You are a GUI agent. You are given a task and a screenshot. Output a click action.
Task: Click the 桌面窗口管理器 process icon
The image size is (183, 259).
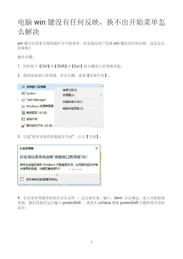23,87
